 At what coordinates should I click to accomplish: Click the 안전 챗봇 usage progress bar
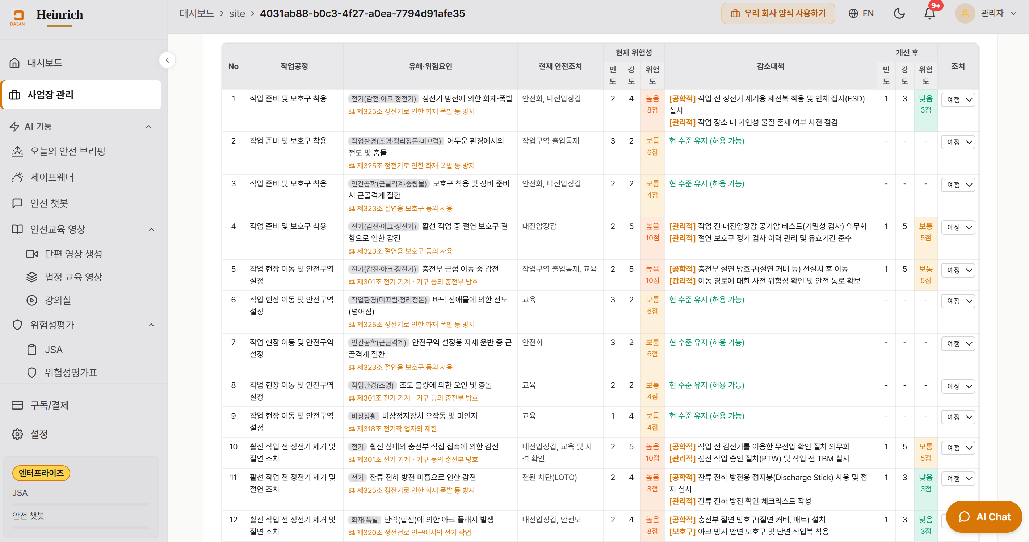81,527
